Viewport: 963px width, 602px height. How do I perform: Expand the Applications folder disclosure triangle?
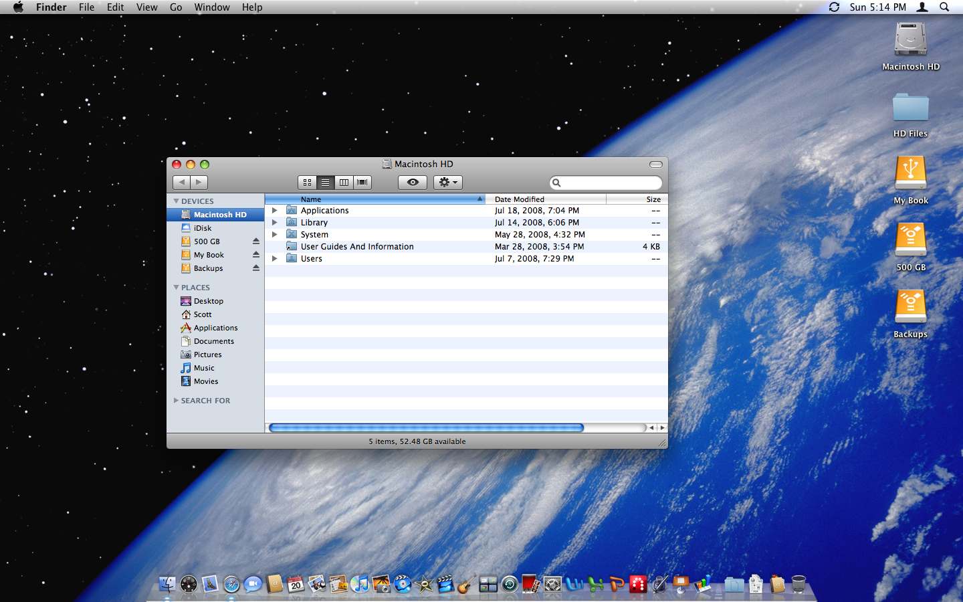(x=274, y=211)
